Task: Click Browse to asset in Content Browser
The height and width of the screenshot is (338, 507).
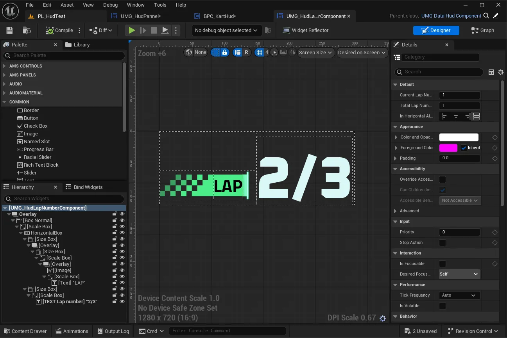Action: 27,30
